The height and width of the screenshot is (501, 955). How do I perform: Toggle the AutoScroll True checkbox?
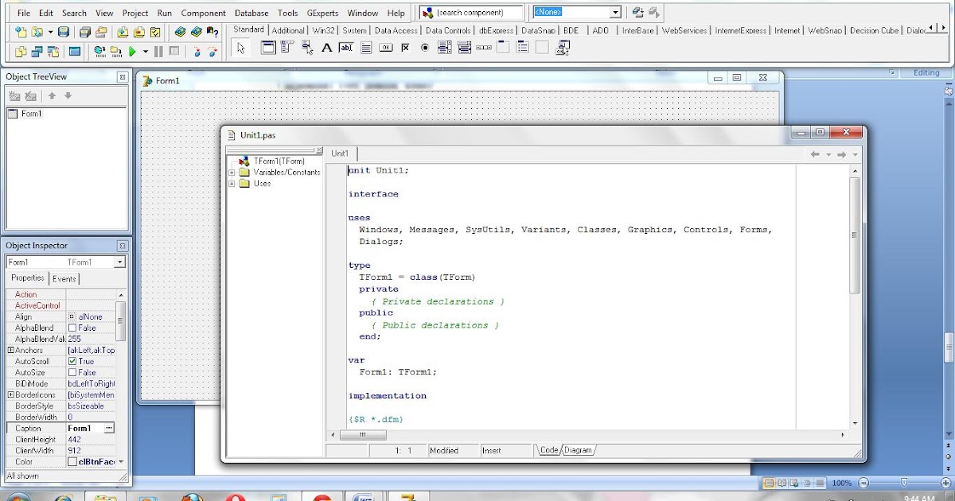pyautogui.click(x=72, y=361)
